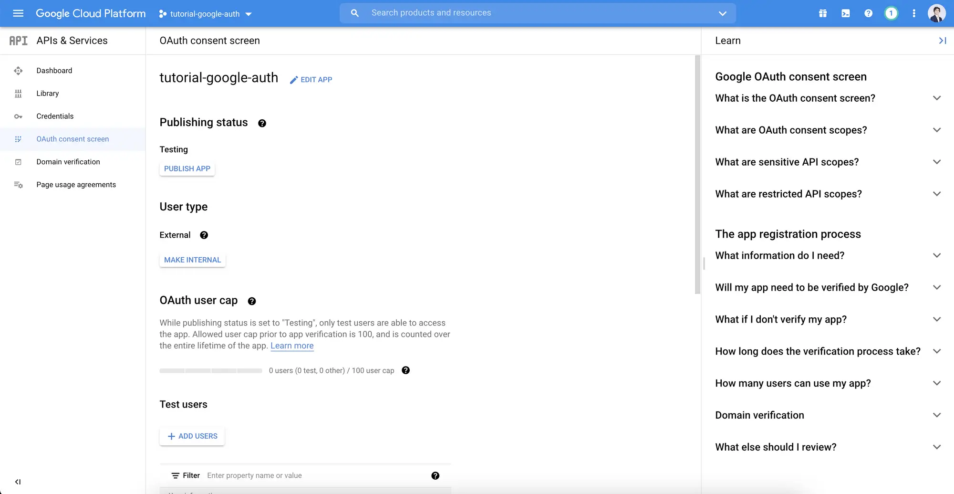Image resolution: width=954 pixels, height=494 pixels.
Task: Select Library in the sidebar menu
Action: (x=47, y=93)
